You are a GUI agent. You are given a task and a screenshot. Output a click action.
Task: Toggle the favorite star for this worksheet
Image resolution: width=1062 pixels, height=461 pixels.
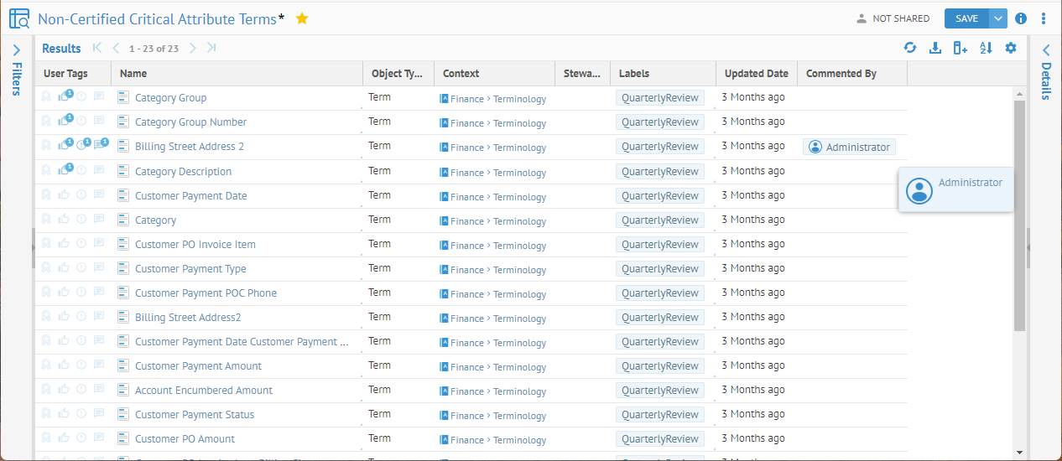click(302, 18)
